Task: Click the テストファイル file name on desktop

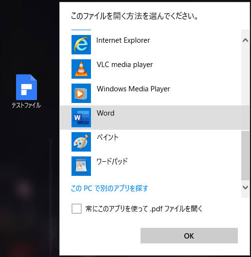Action: (x=26, y=105)
